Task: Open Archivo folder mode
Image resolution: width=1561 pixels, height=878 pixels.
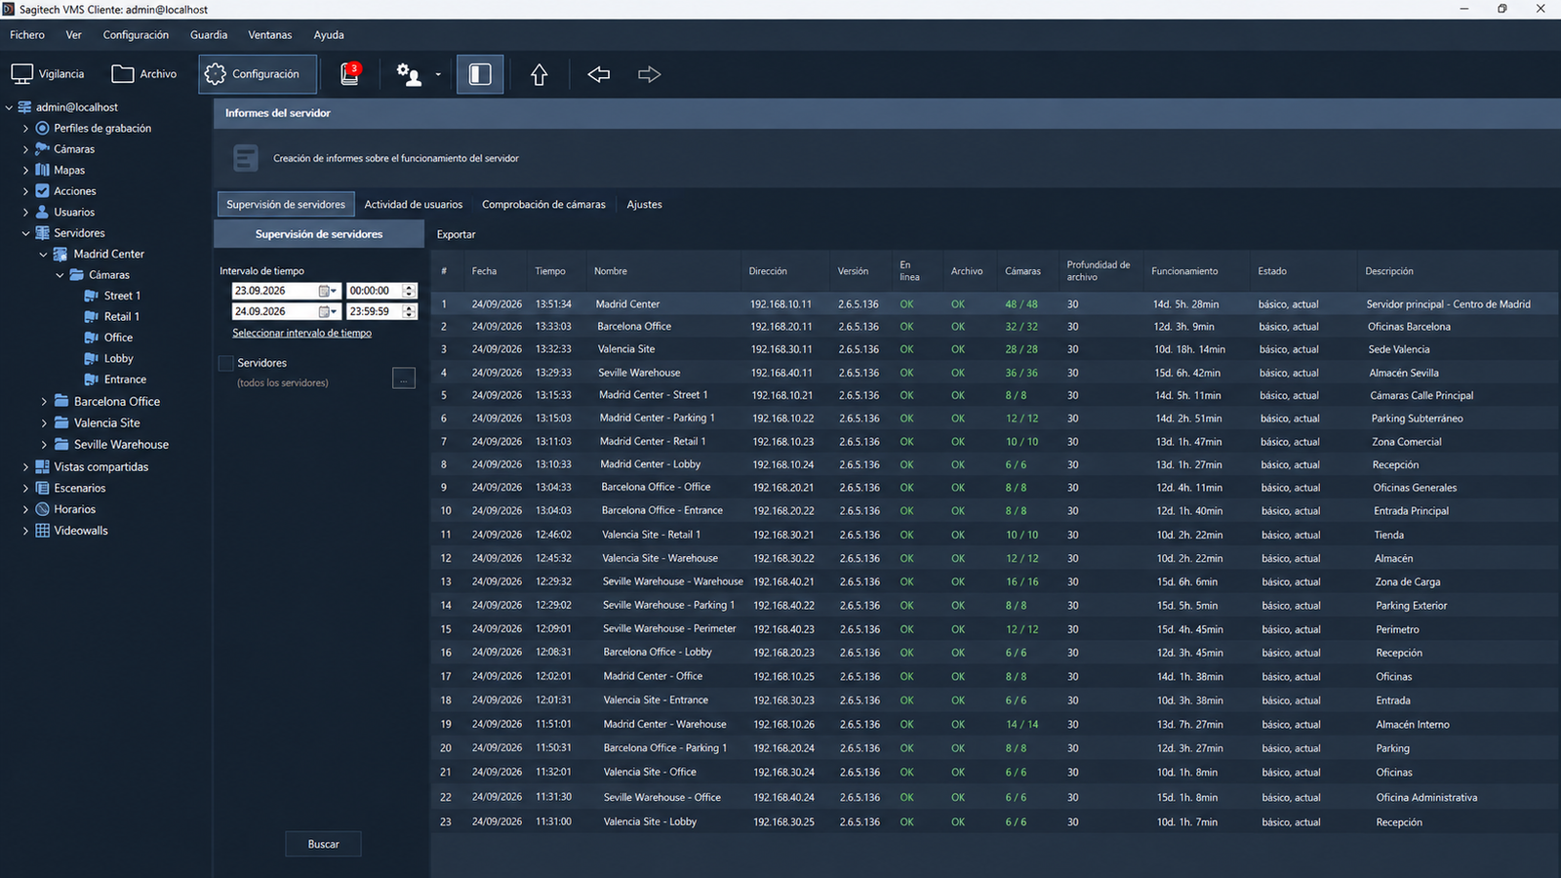Action: click(144, 74)
